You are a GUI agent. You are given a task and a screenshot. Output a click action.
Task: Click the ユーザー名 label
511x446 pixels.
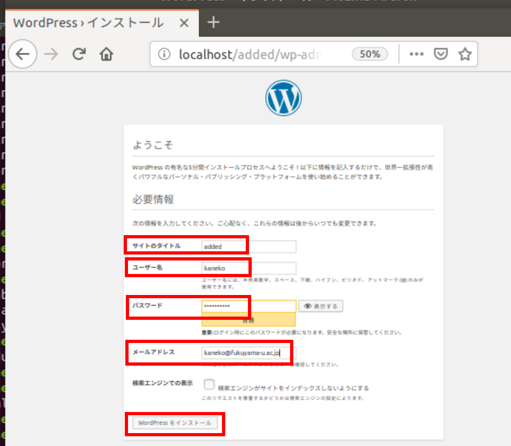tap(147, 267)
